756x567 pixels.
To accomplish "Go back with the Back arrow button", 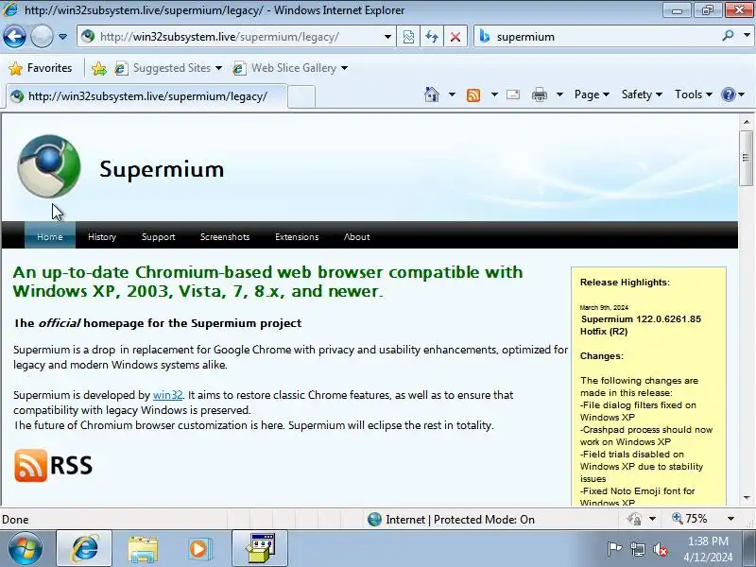I will tap(14, 37).
